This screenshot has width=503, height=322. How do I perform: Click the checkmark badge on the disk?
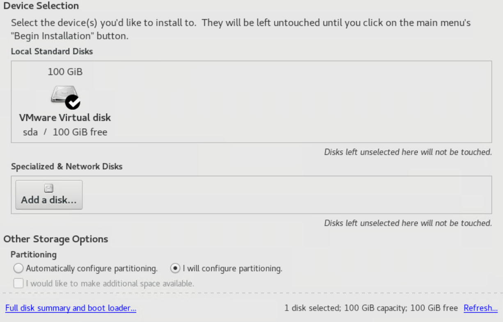coord(73,102)
